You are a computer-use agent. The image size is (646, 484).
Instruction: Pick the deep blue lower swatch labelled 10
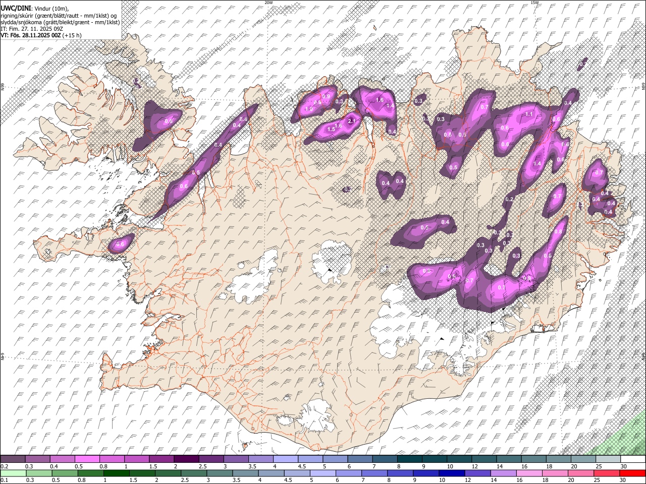pyautogui.click(x=452, y=473)
